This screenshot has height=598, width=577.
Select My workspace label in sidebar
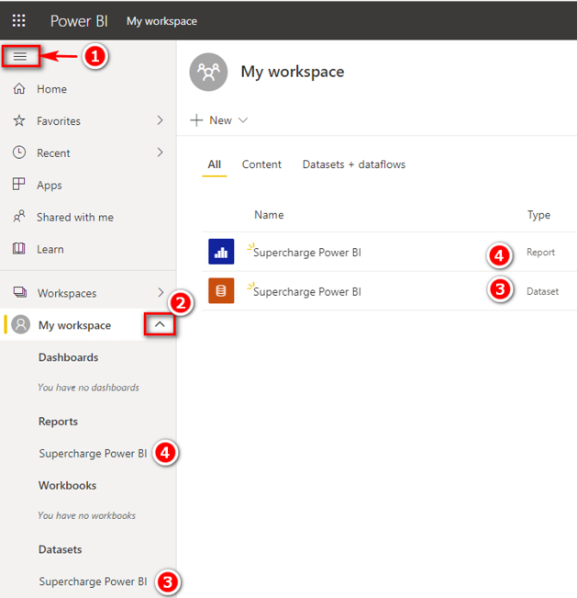74,325
